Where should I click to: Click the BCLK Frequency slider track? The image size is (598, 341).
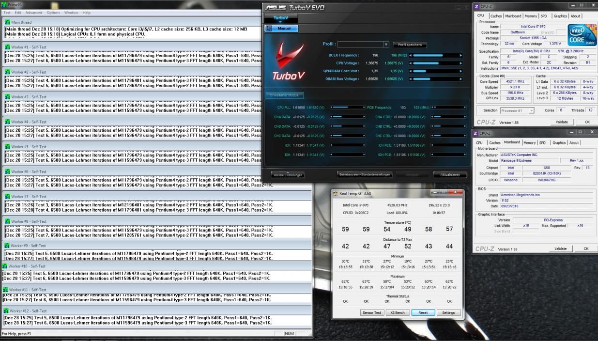tap(436, 56)
